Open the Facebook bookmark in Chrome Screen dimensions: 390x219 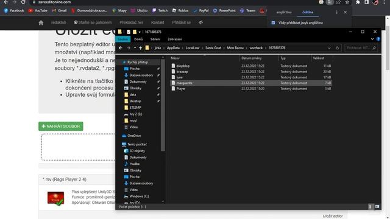(x=14, y=10)
